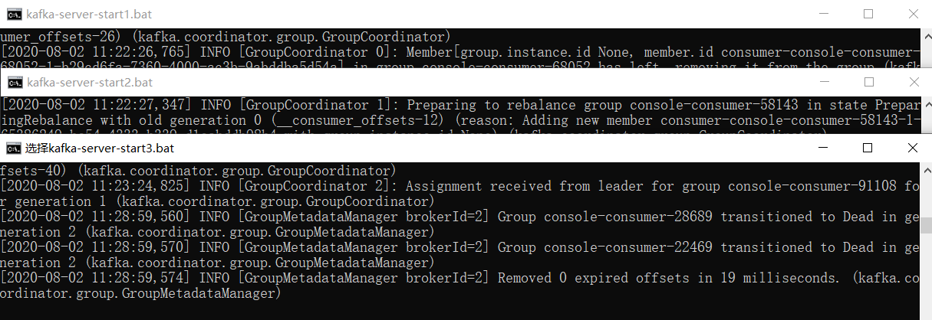The height and width of the screenshot is (320, 932).
Task: Select the kafka-server-start2.bat title bar text
Action: click(90, 82)
